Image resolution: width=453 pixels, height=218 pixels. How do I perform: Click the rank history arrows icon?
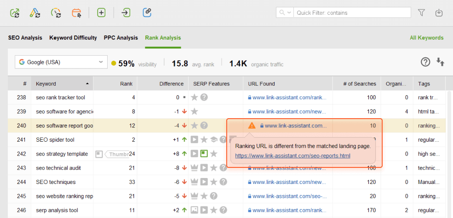point(440,62)
